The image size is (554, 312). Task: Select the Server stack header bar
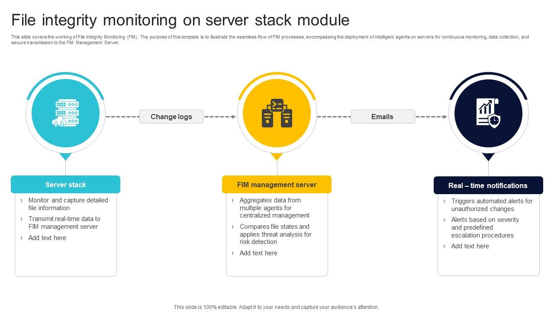coord(66,184)
